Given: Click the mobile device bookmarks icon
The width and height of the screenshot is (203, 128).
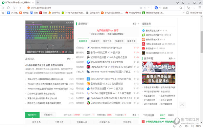Looking at the screenshot, I should (x=187, y=13).
